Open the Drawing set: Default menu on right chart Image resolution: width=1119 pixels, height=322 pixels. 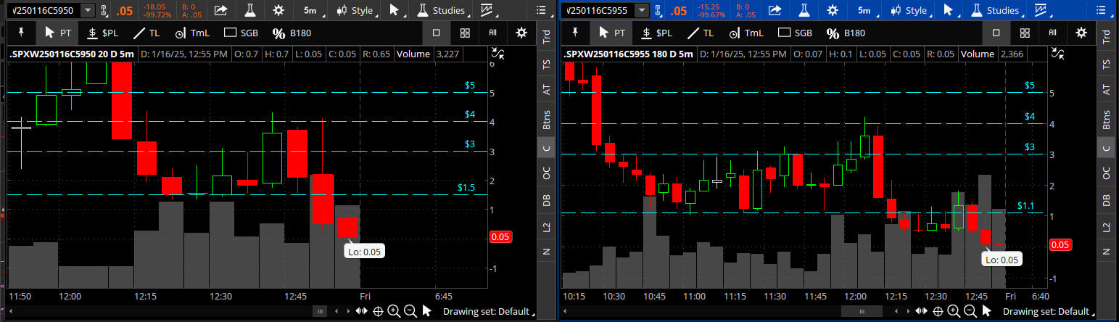pyautogui.click(x=1045, y=311)
